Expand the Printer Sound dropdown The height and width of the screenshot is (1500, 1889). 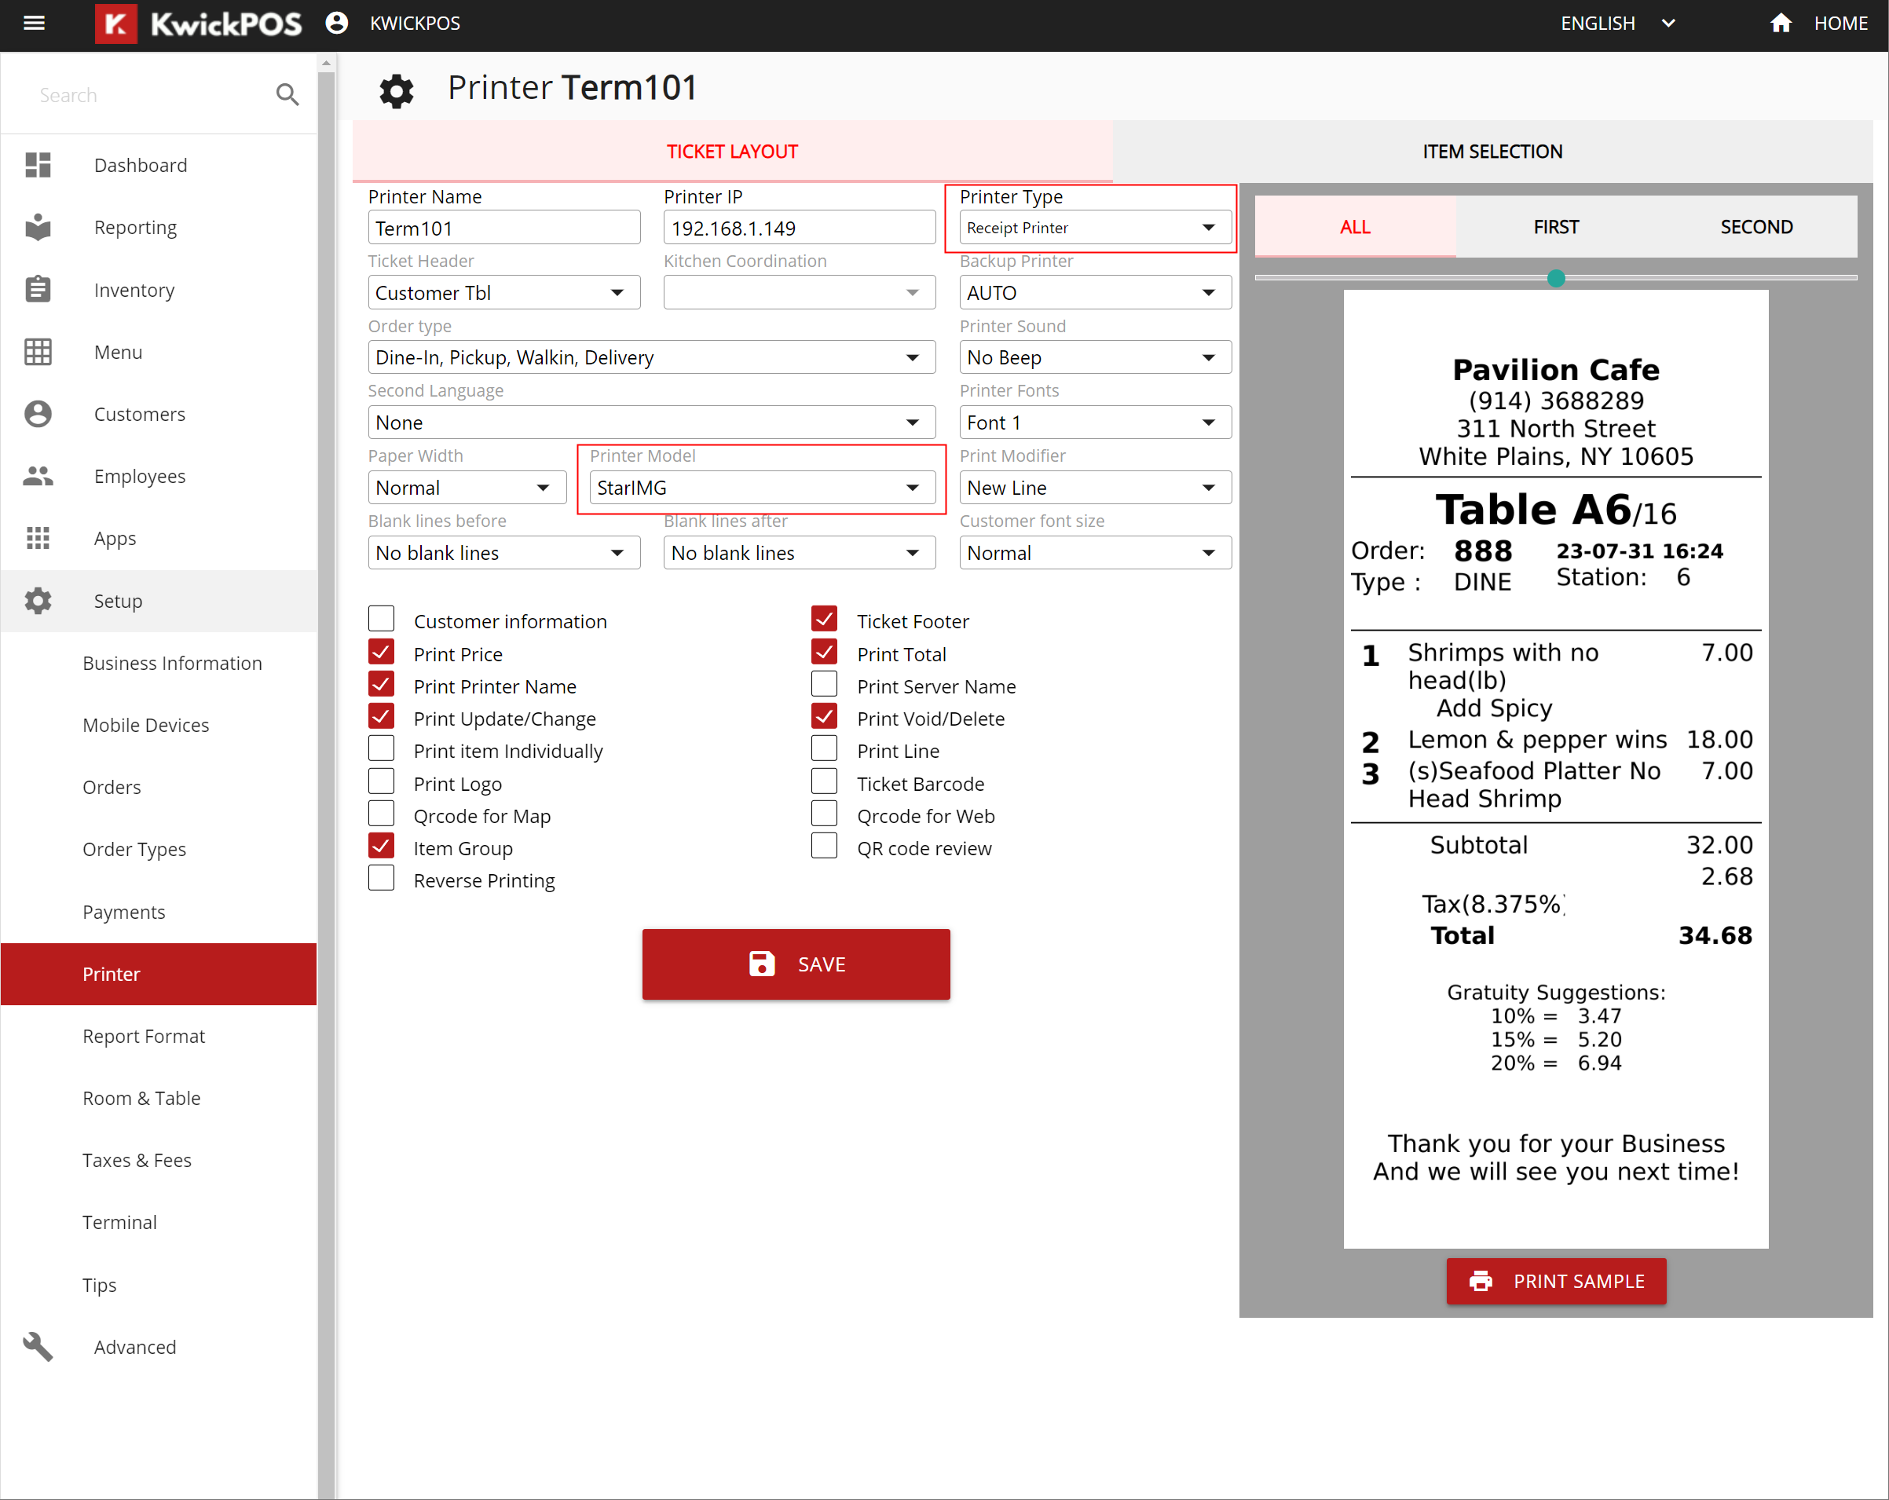[x=1095, y=357]
